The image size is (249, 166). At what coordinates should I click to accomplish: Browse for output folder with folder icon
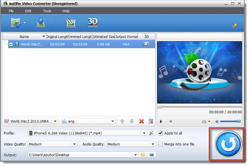pos(143,154)
